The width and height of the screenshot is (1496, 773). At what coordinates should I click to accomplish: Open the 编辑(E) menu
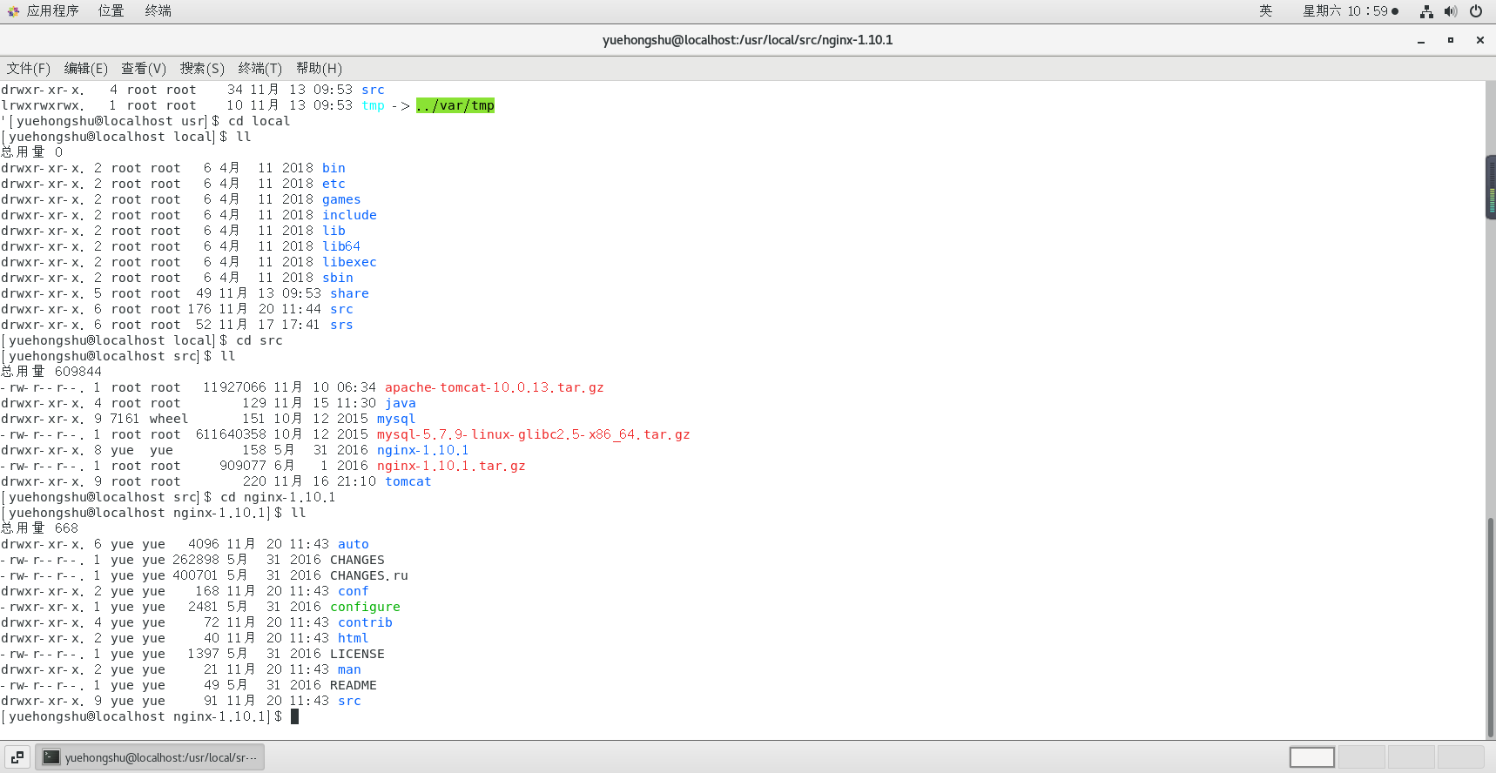86,68
